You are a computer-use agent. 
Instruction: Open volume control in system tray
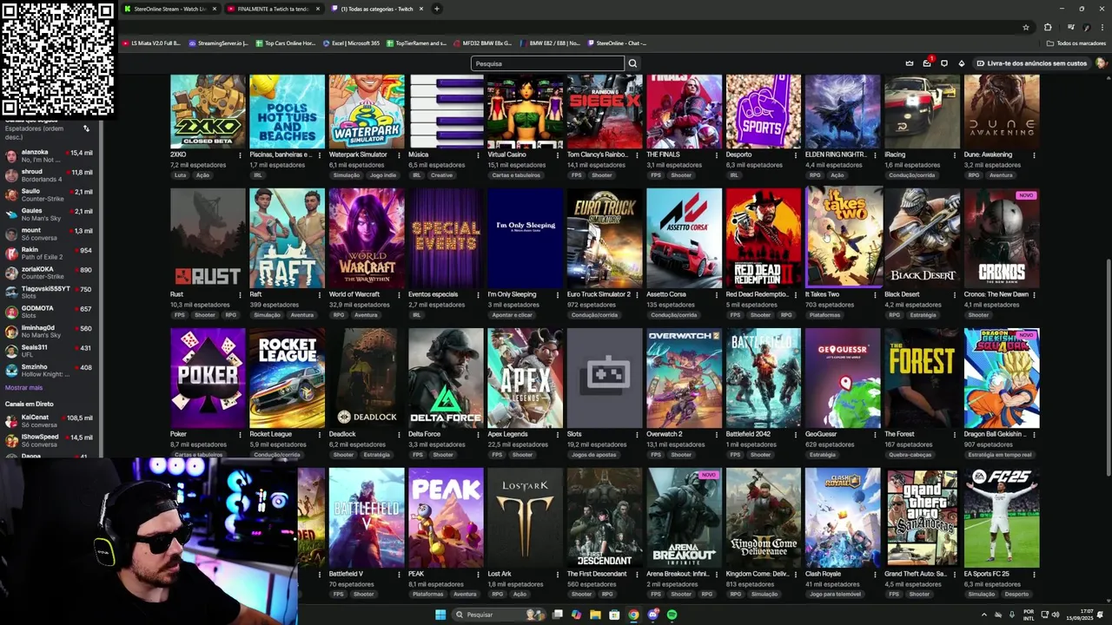(1056, 615)
